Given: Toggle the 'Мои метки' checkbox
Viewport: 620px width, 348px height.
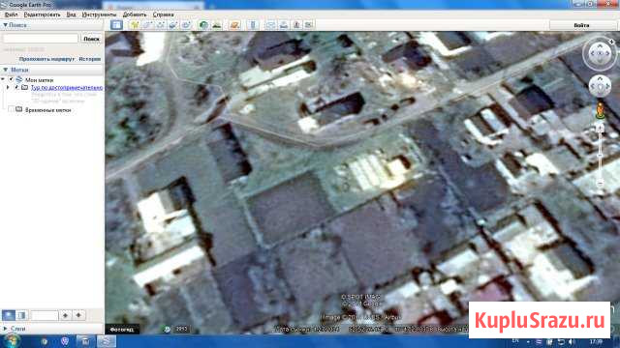Looking at the screenshot, I should (11, 79).
